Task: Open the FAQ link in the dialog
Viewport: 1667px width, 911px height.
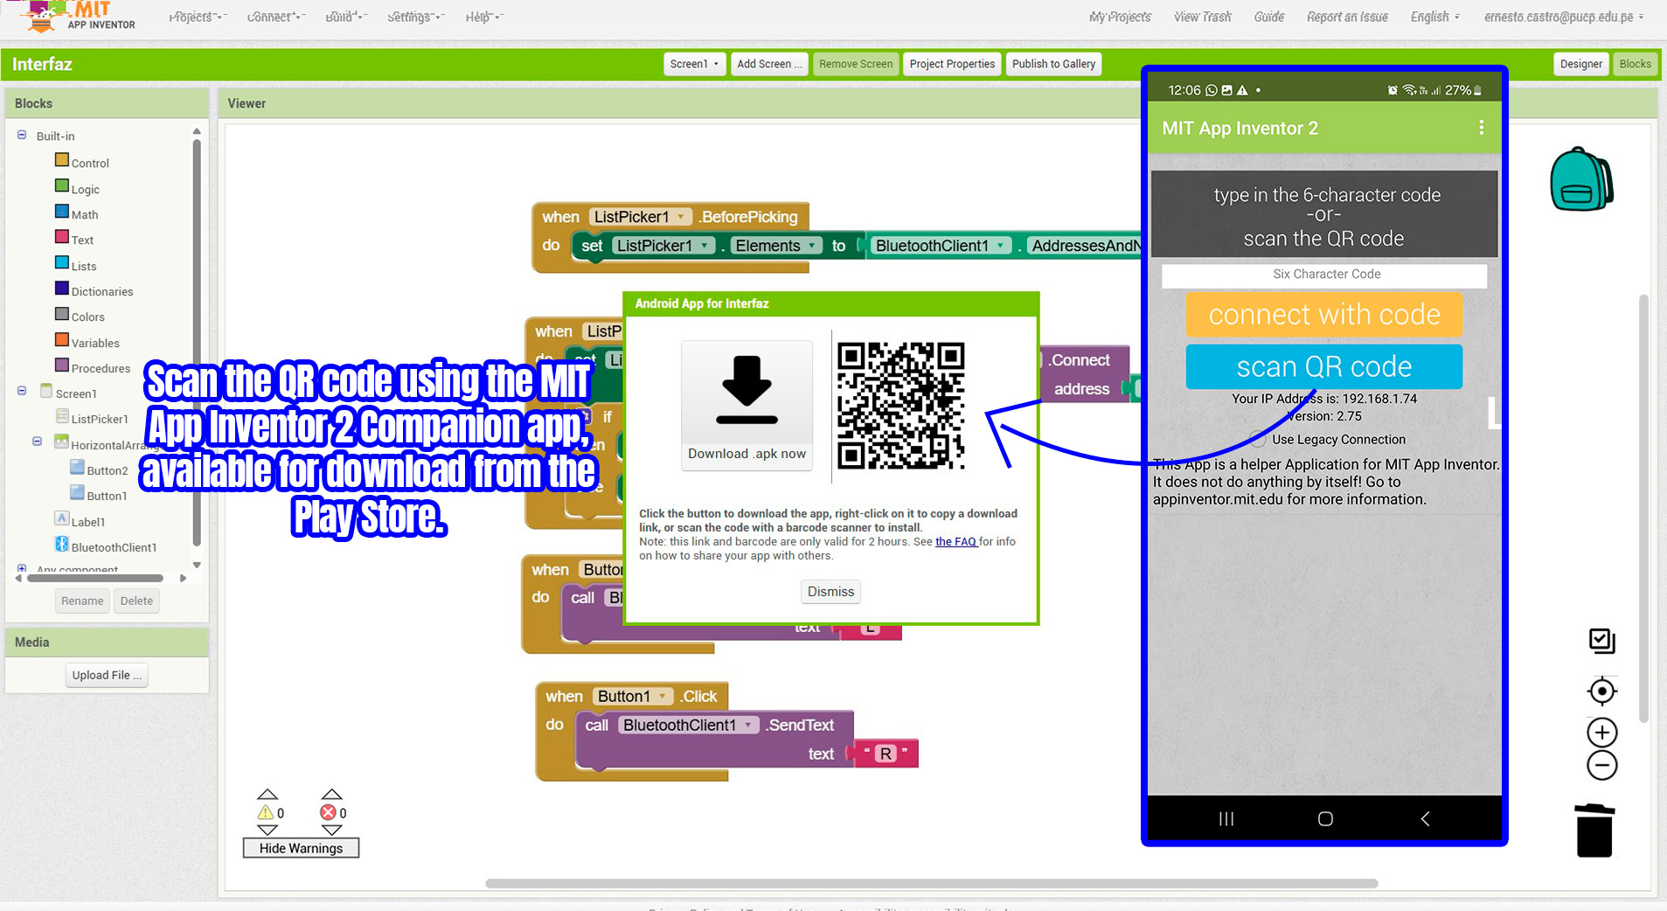Action: click(955, 541)
